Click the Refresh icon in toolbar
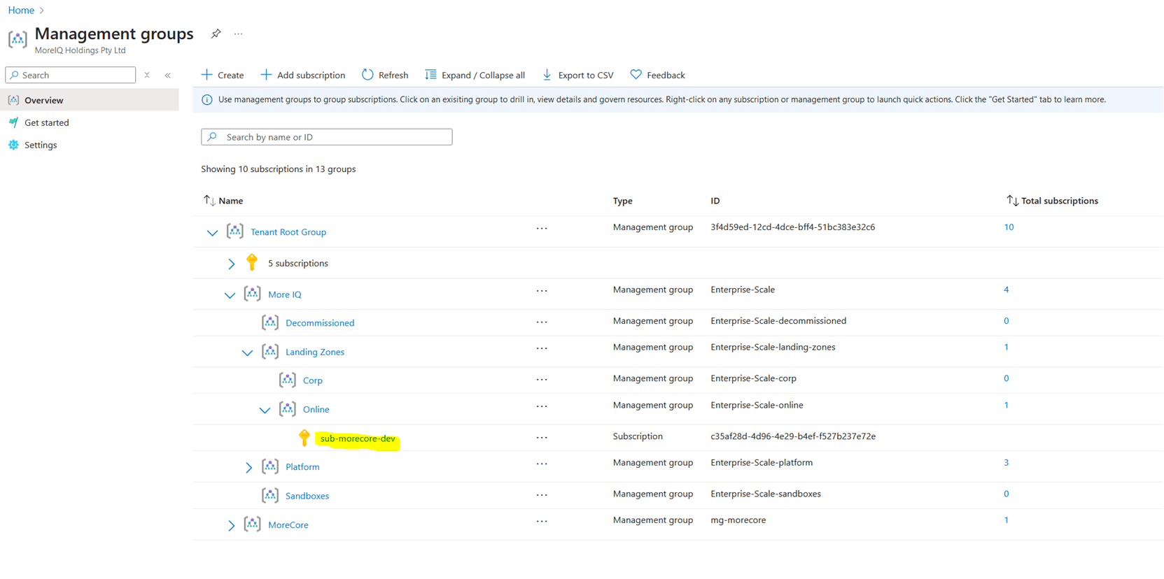This screenshot has height=579, width=1164. 367,75
